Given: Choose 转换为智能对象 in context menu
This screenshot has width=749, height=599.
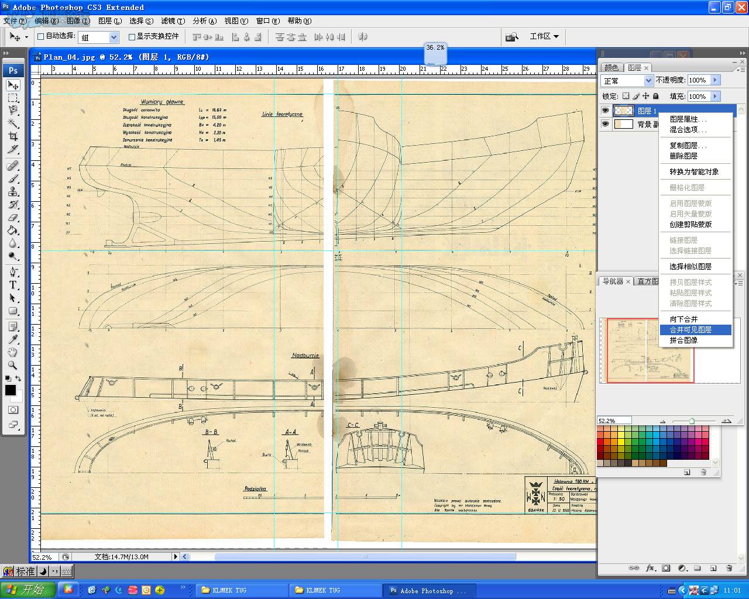Looking at the screenshot, I should (x=695, y=172).
